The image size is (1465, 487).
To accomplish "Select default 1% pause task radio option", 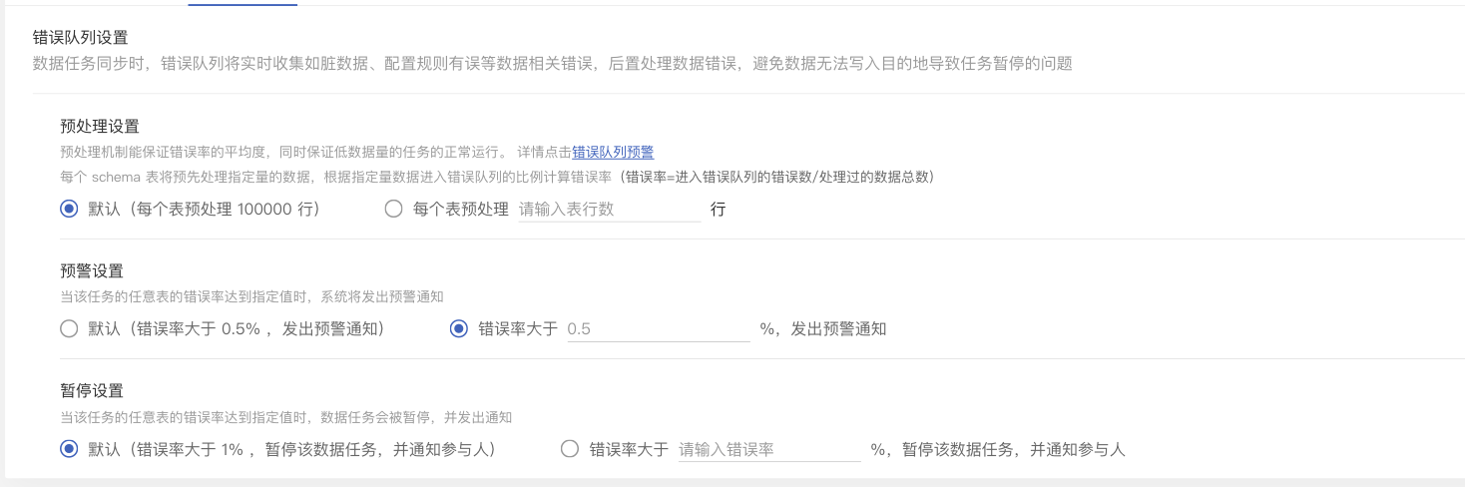I will (x=69, y=449).
